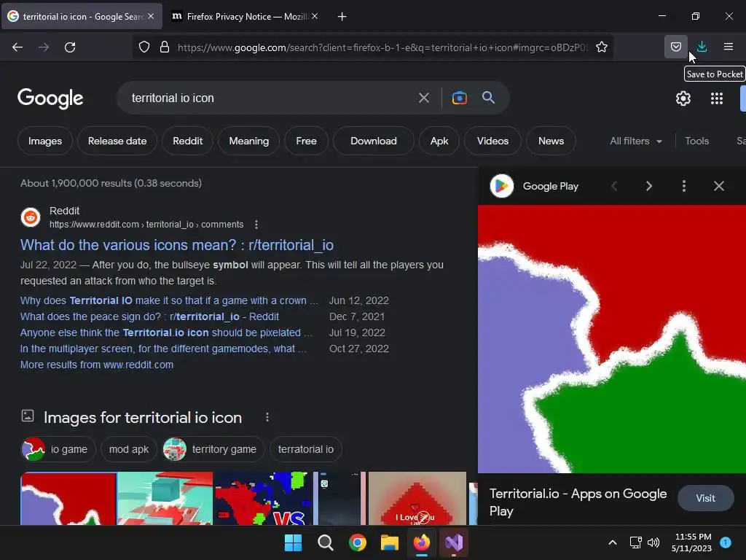This screenshot has width=746, height=560.
Task: Open the tracking protection shield icon
Action: (x=144, y=47)
